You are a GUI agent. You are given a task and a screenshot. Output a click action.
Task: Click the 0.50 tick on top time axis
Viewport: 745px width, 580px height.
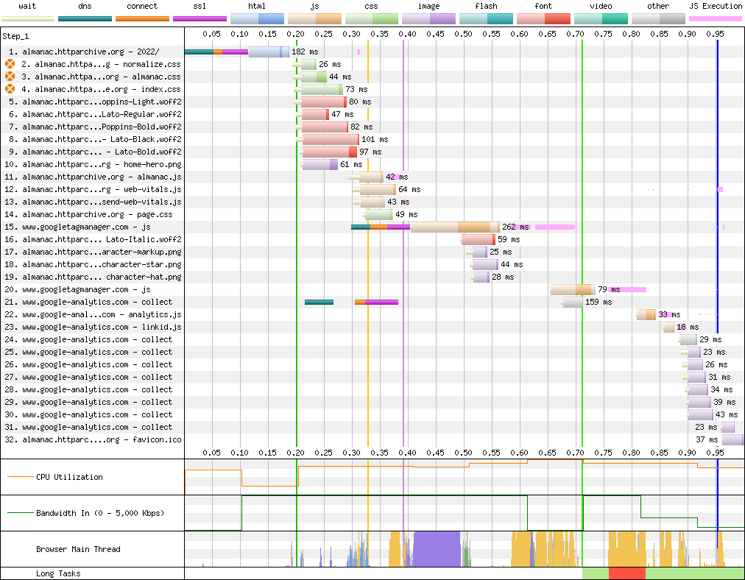(463, 34)
